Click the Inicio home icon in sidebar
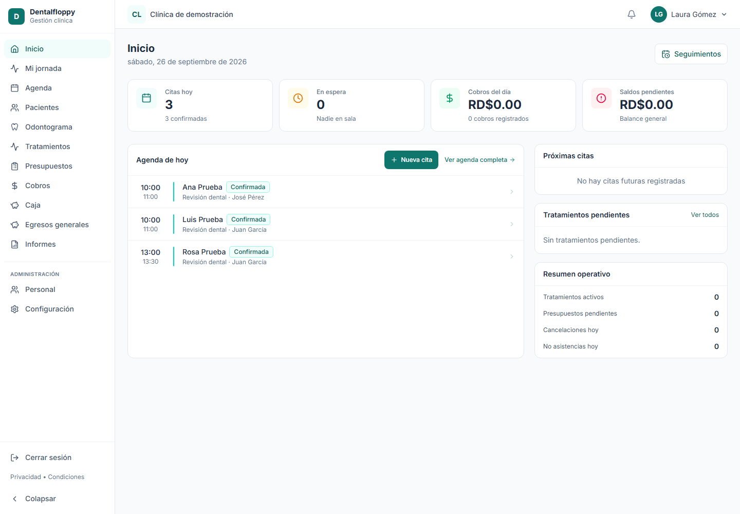 15,49
